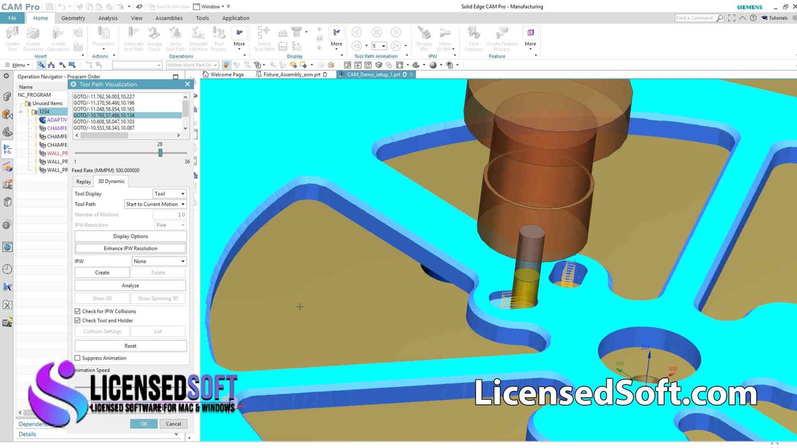Open the Window dropdown in title bar
This screenshot has width=797, height=448.
(x=212, y=6)
